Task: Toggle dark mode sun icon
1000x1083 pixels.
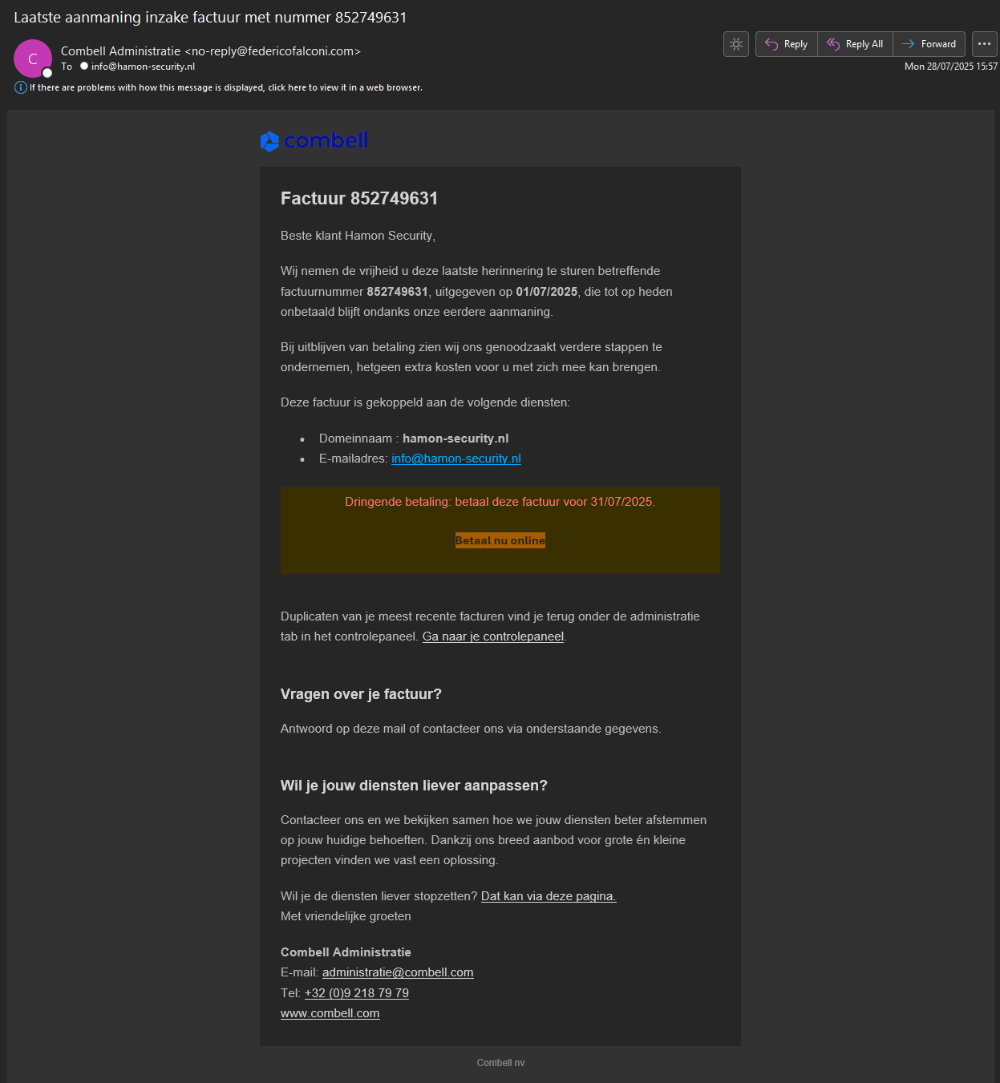Action: 735,44
